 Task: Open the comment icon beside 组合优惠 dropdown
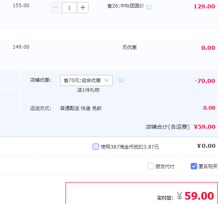coord(121,80)
